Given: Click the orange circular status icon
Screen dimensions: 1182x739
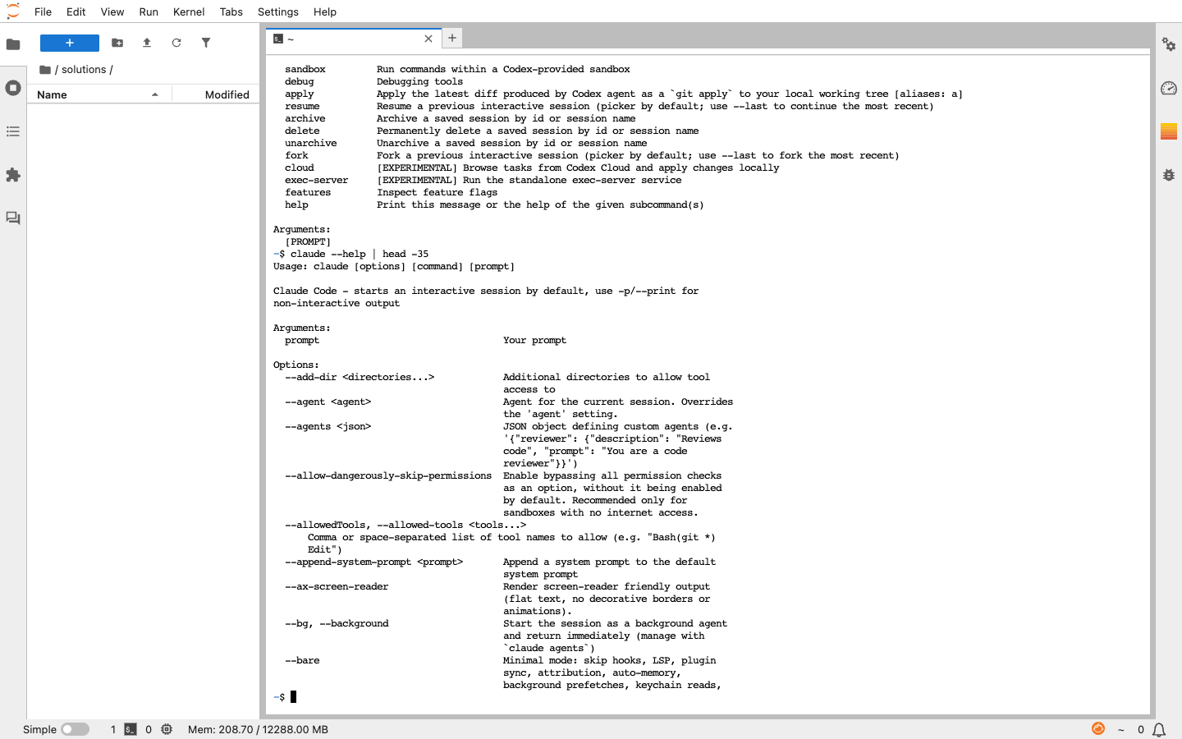Looking at the screenshot, I should click(x=1098, y=728).
